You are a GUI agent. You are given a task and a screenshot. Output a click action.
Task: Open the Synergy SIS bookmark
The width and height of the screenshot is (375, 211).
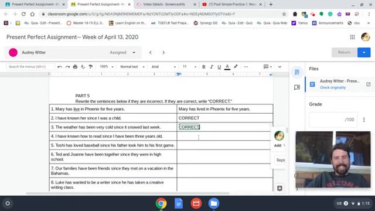(206, 23)
